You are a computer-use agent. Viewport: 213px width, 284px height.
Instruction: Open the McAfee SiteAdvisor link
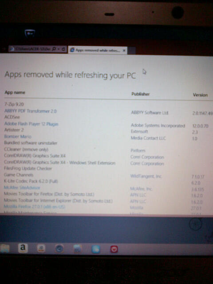pyautogui.click(x=22, y=187)
